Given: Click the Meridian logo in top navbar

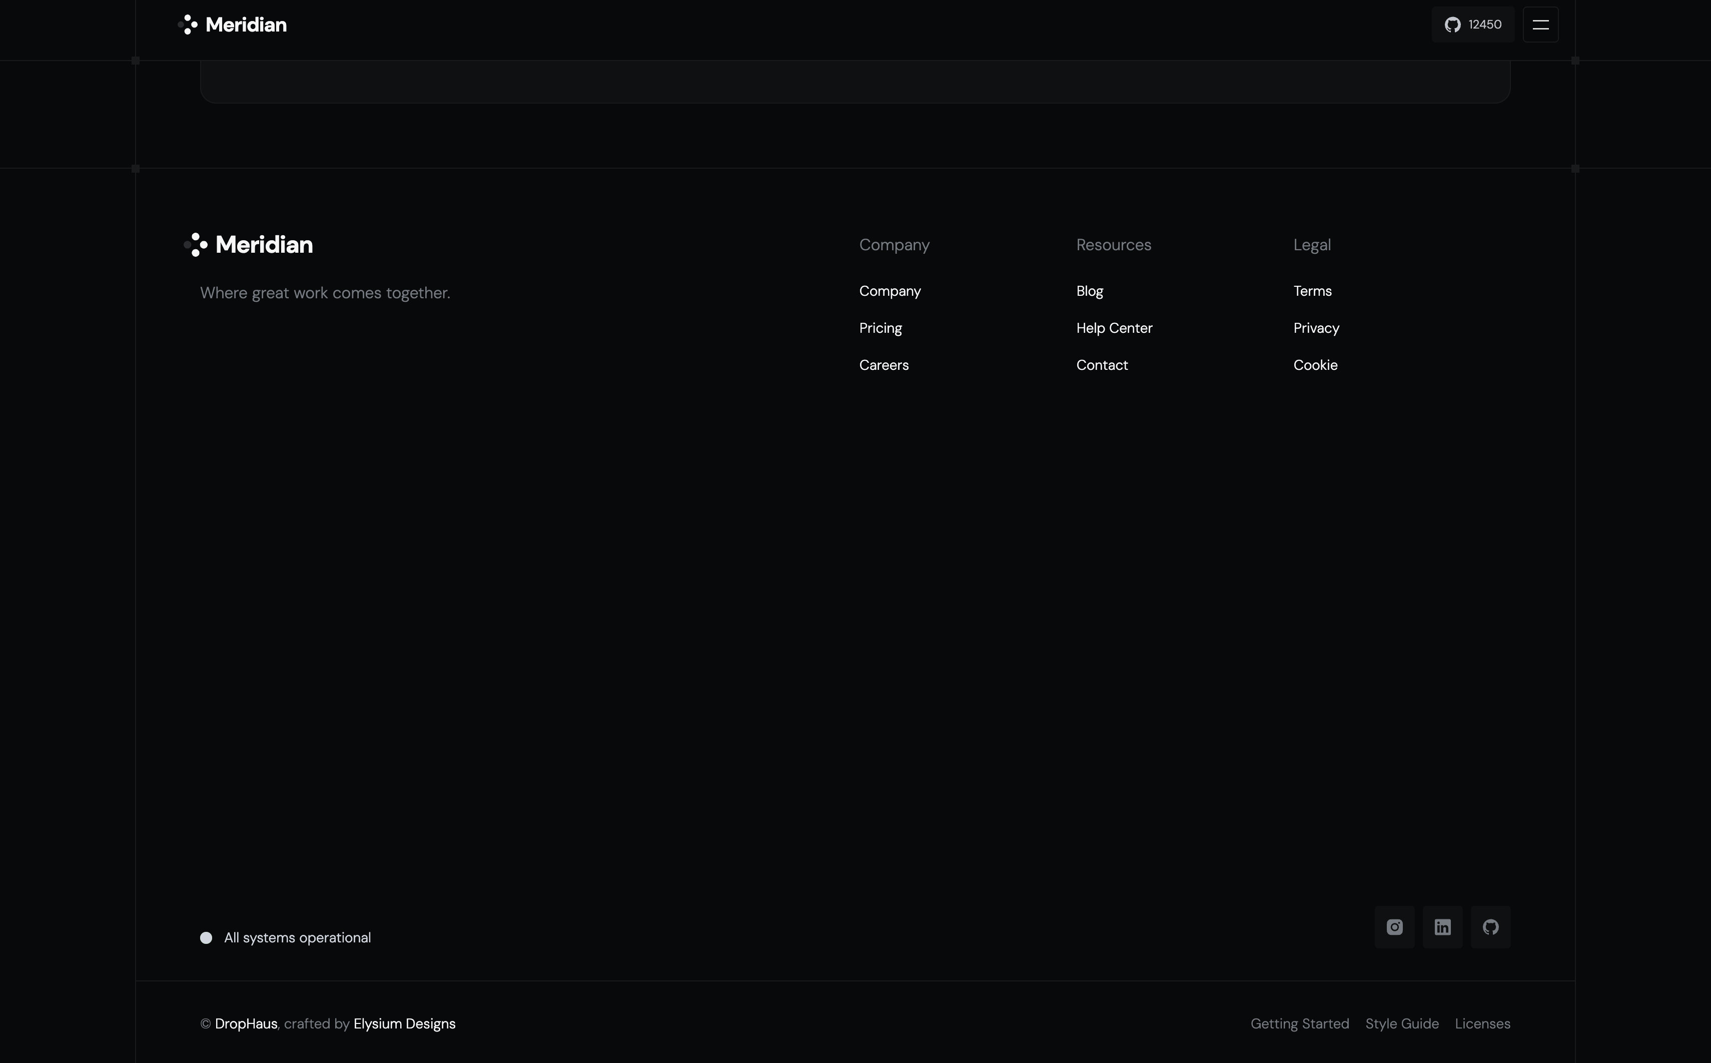Looking at the screenshot, I should [x=233, y=25].
